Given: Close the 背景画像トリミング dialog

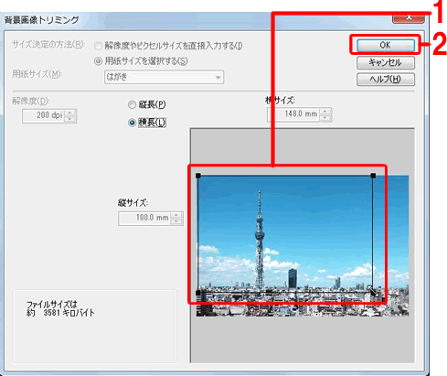Looking at the screenshot, I should 409,18.
